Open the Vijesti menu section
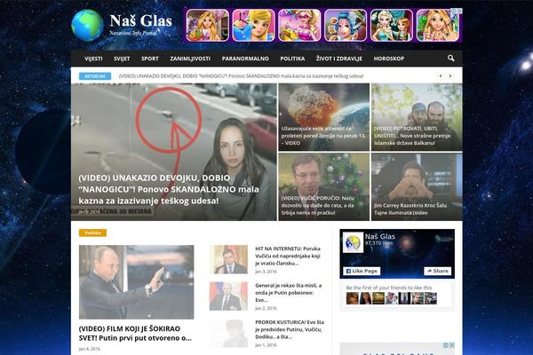Image resolution: width=533 pixels, height=355 pixels. pyautogui.click(x=92, y=59)
